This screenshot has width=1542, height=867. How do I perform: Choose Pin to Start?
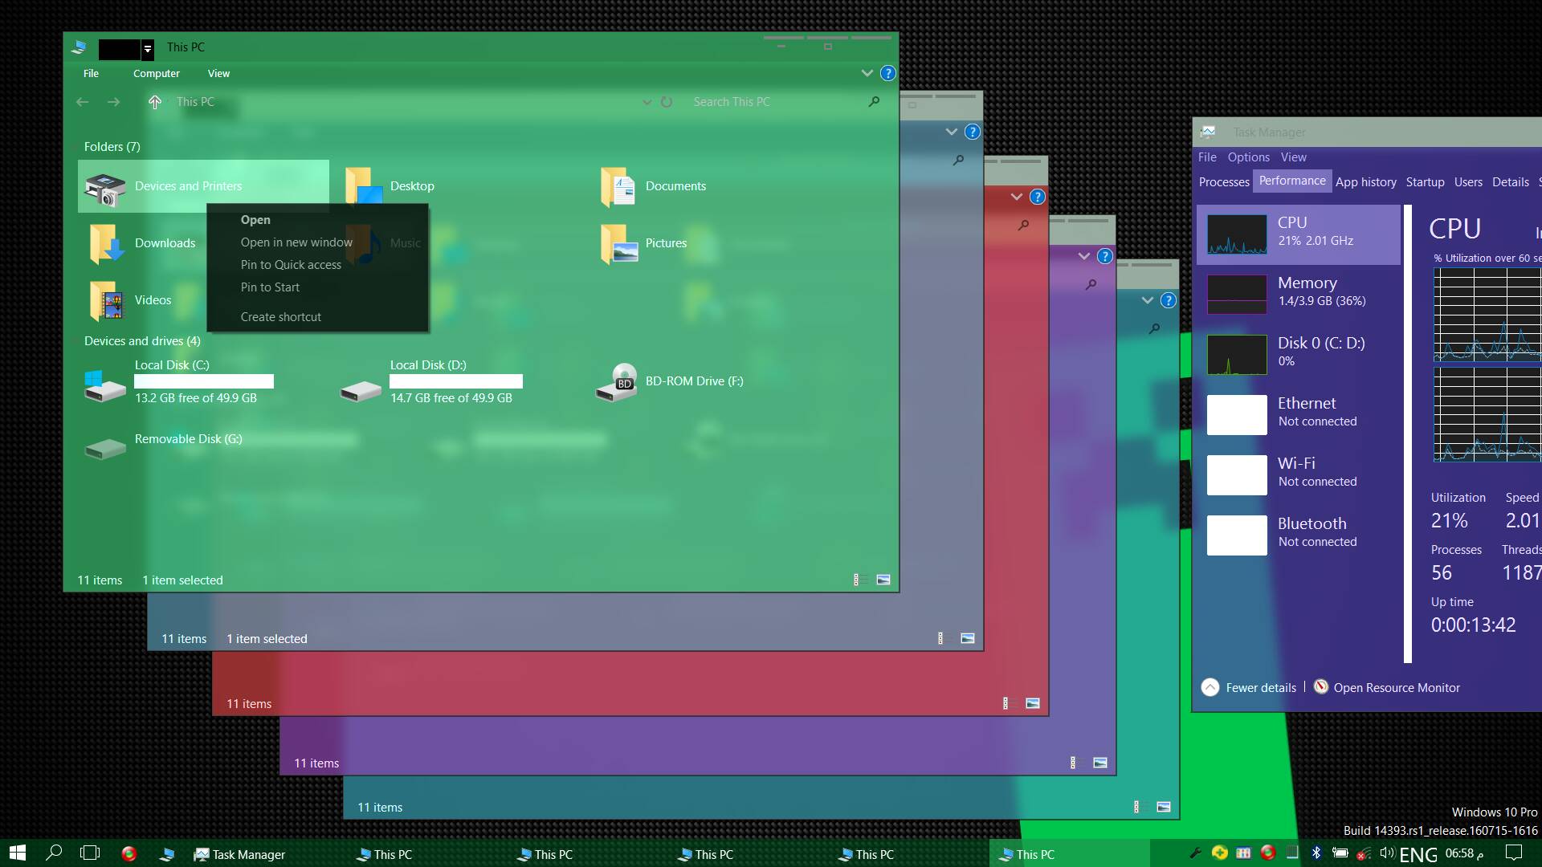coord(317,287)
